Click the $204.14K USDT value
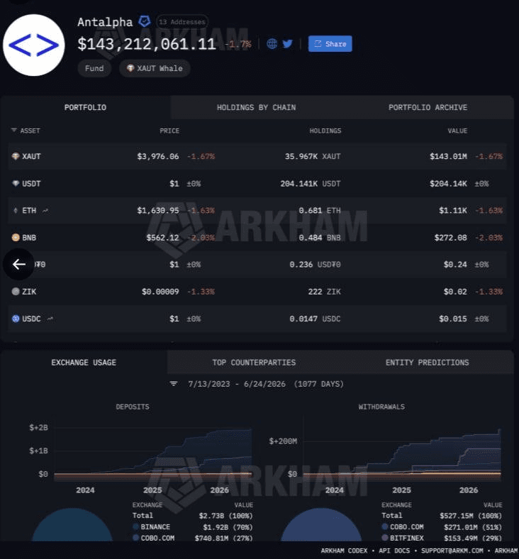The image size is (519, 559). click(448, 183)
